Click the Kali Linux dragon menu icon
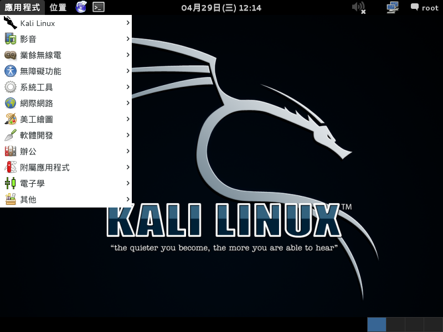Viewport: 443px width, 332px height. tap(10, 23)
